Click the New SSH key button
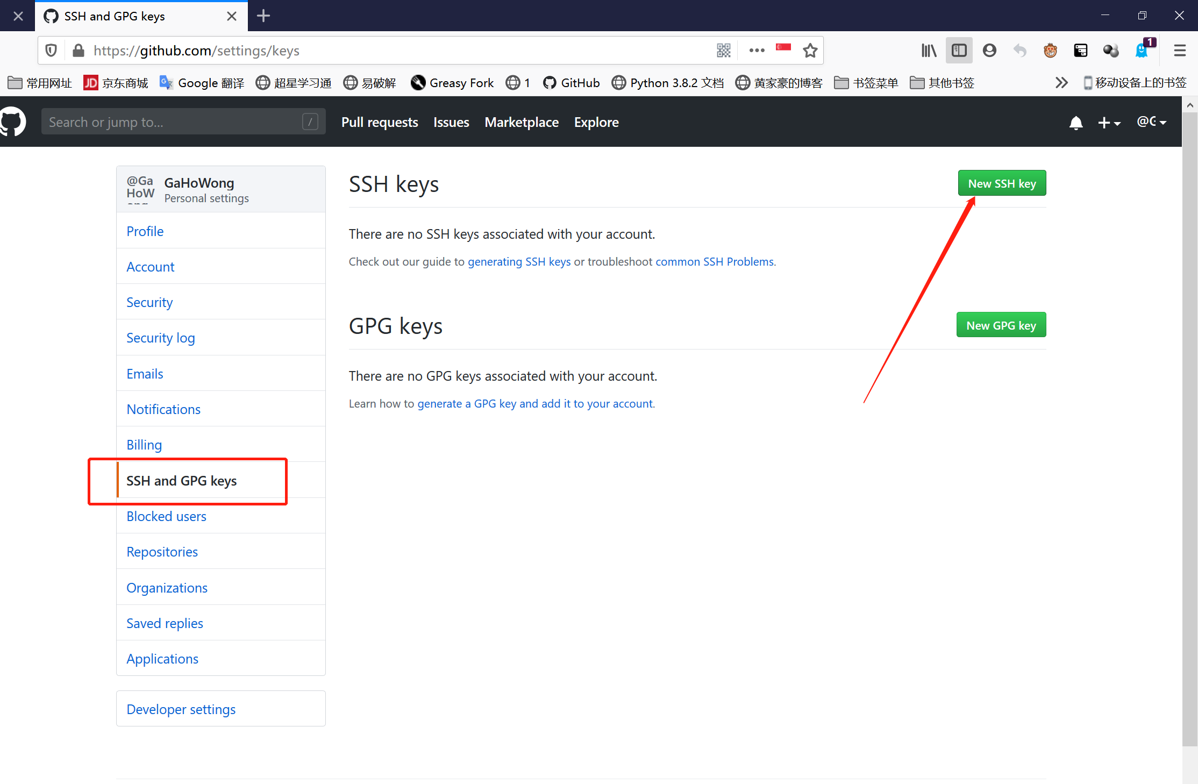 [1002, 183]
